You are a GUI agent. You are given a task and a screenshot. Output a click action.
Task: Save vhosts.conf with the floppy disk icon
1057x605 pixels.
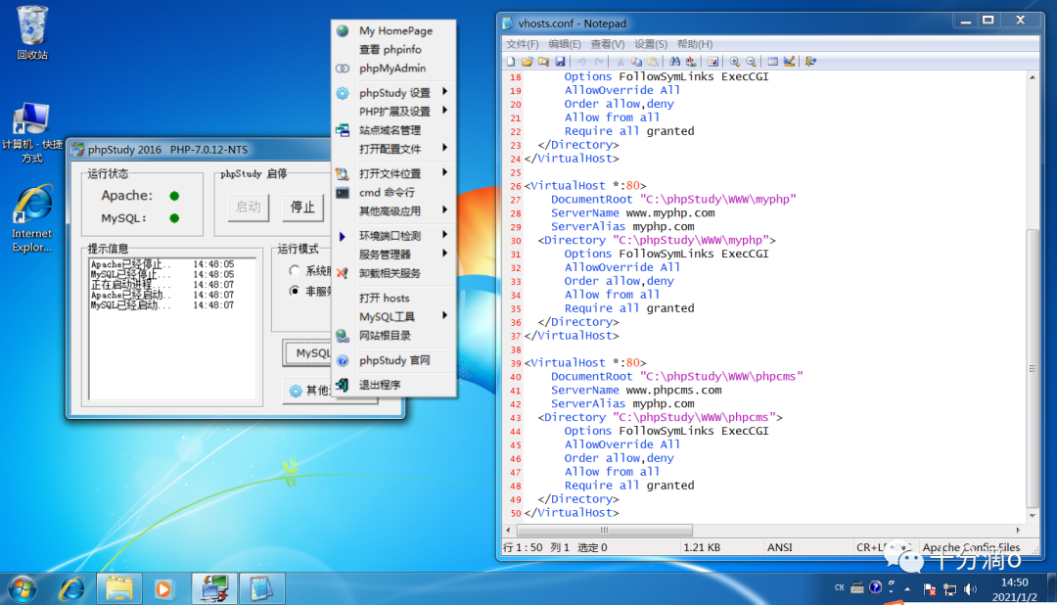click(x=560, y=62)
